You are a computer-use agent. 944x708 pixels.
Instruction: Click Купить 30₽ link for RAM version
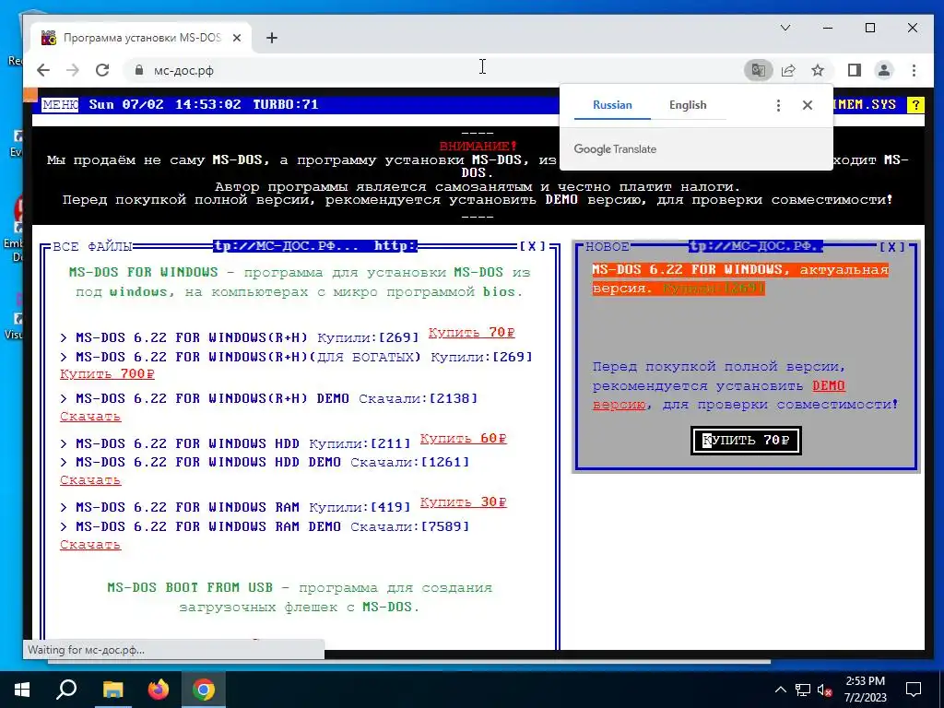463,502
